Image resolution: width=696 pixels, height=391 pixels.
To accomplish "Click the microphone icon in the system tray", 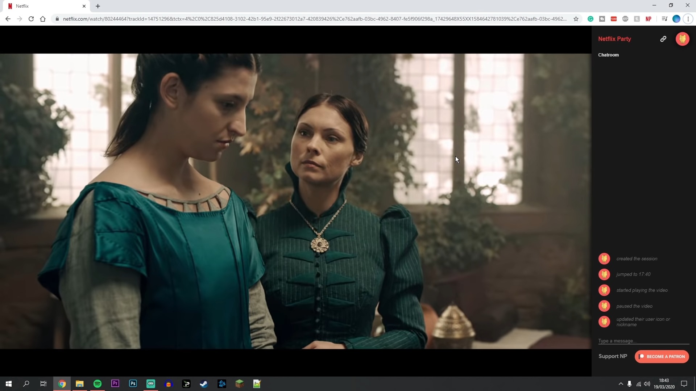I will point(630,384).
